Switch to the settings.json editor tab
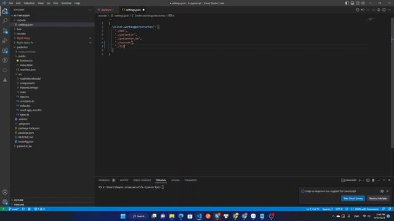Image resolution: width=394 pixels, height=221 pixels. (133, 10)
